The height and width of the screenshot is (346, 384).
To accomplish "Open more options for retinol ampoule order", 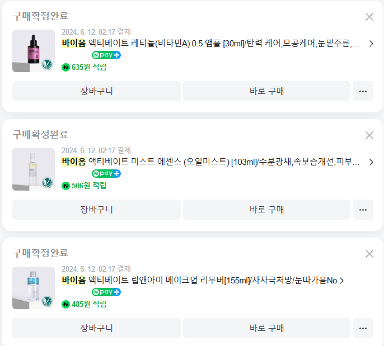I will 363,91.
